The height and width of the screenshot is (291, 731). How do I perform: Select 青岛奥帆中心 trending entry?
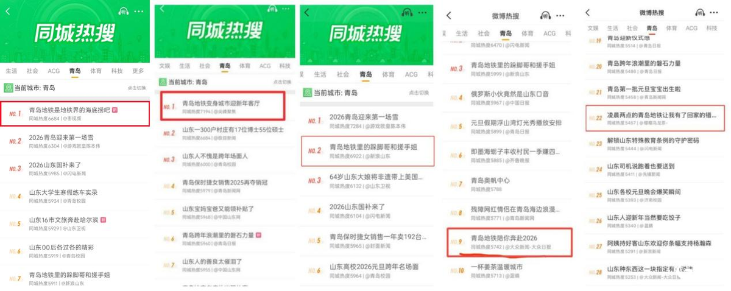tap(490, 181)
